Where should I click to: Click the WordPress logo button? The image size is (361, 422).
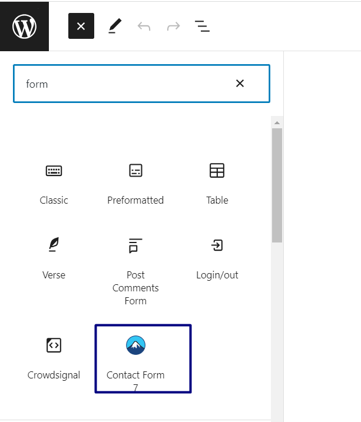(x=24, y=26)
